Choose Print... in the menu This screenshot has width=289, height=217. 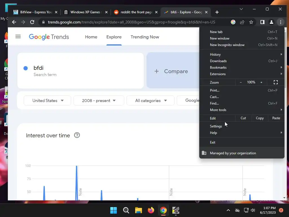click(242, 90)
